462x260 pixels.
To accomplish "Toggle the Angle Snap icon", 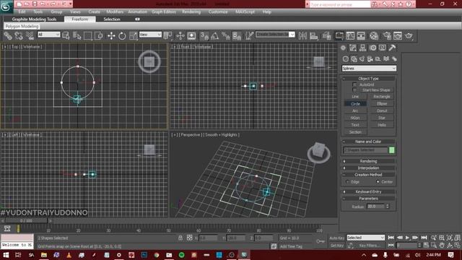I will 215,36.
